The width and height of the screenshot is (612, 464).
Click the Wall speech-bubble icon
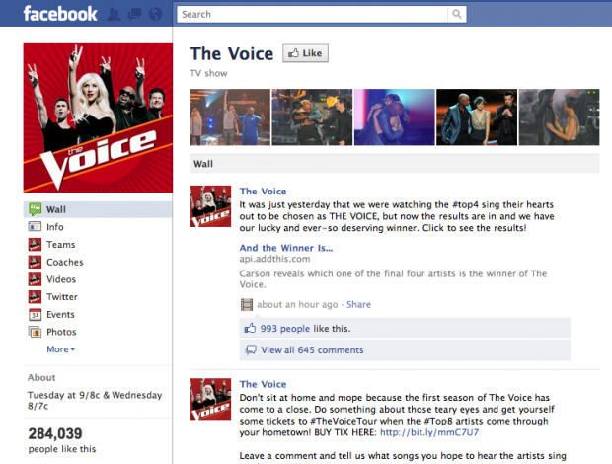[x=35, y=209]
